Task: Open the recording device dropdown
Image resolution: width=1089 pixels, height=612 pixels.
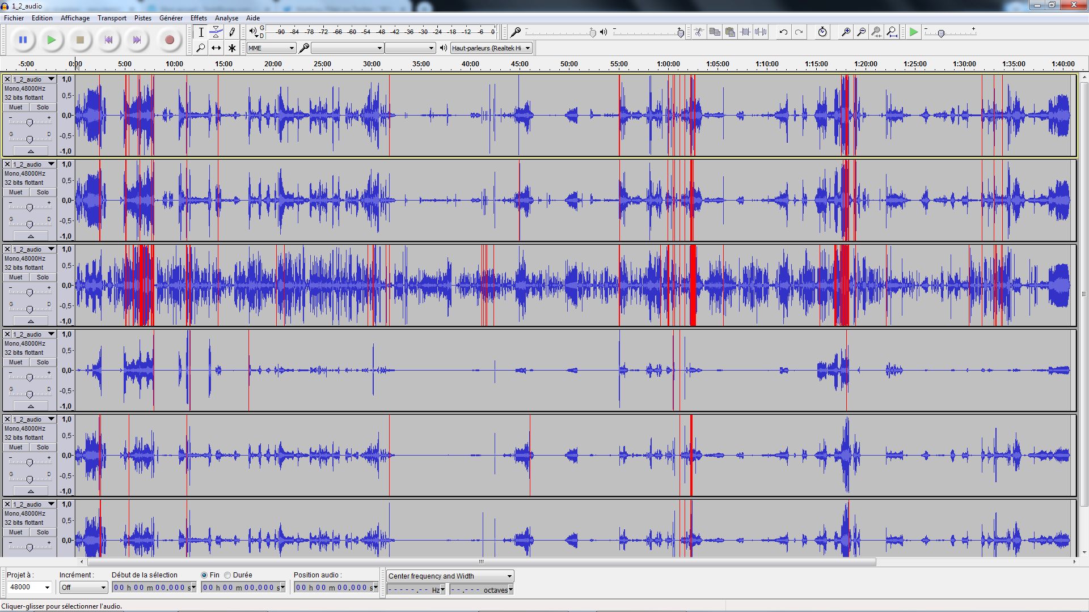Action: (x=347, y=48)
